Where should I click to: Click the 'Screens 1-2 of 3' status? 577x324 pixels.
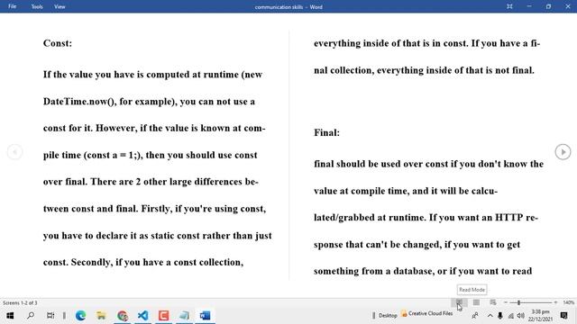click(20, 302)
